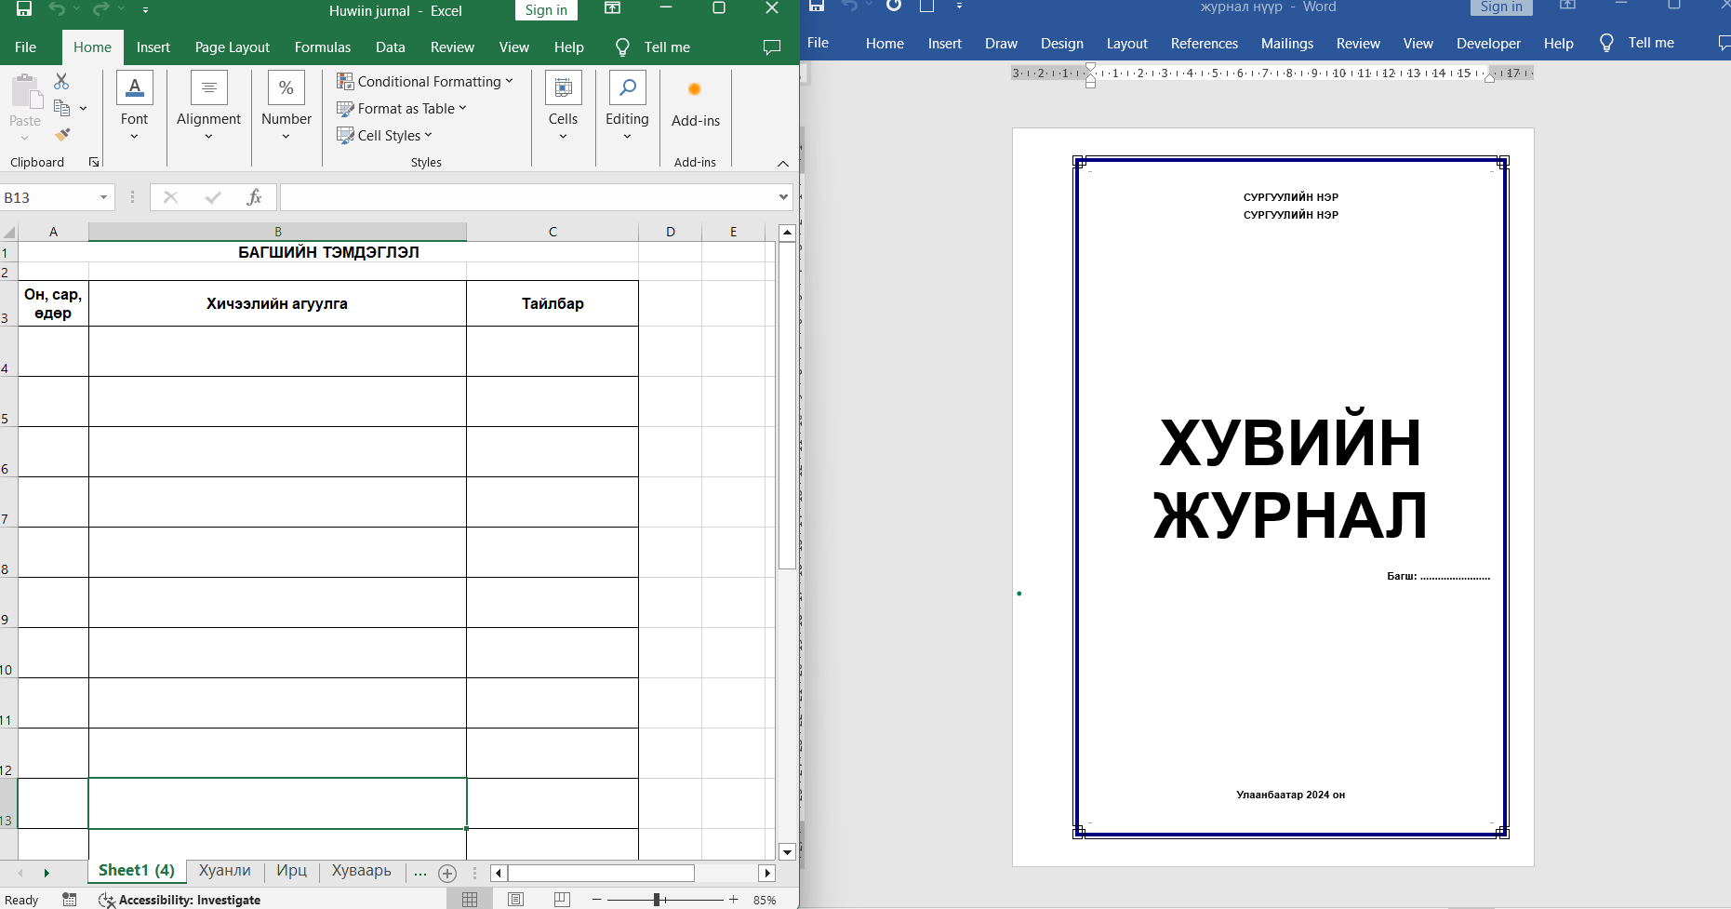1731x909 pixels.
Task: Switch to Page Break Preview icon
Action: pos(561,899)
